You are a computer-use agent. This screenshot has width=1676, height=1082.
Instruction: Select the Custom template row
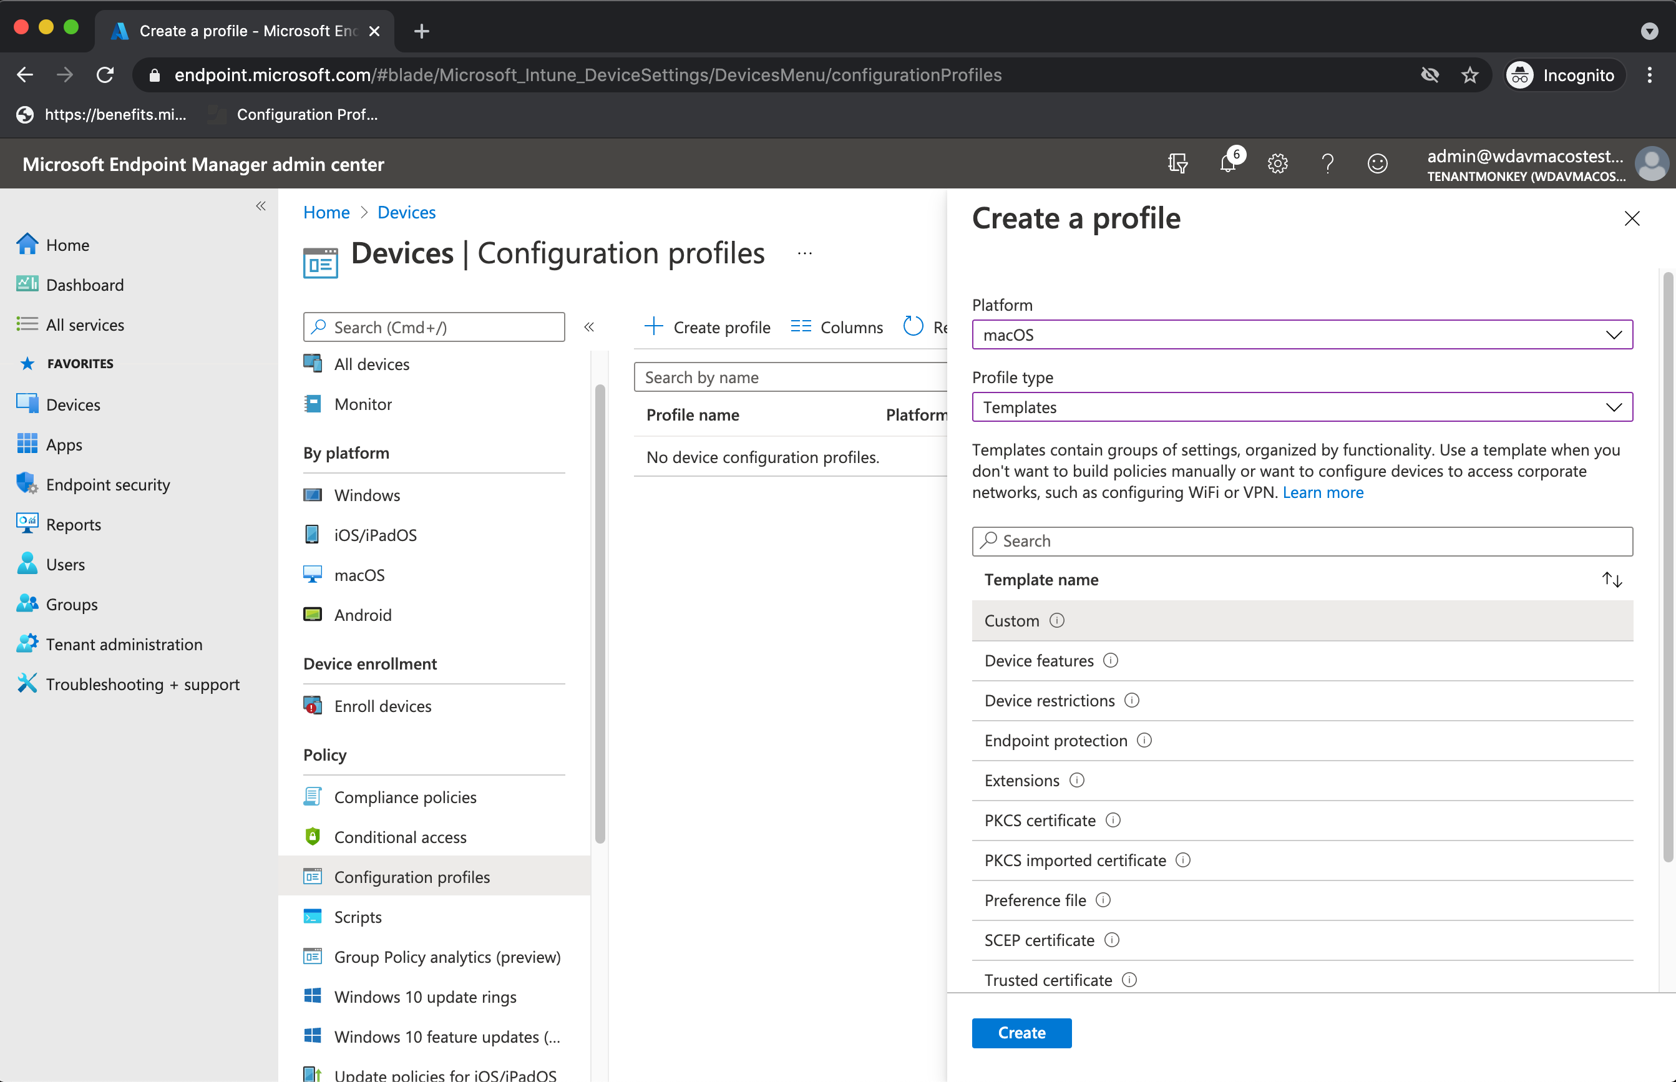pyautogui.click(x=1302, y=620)
